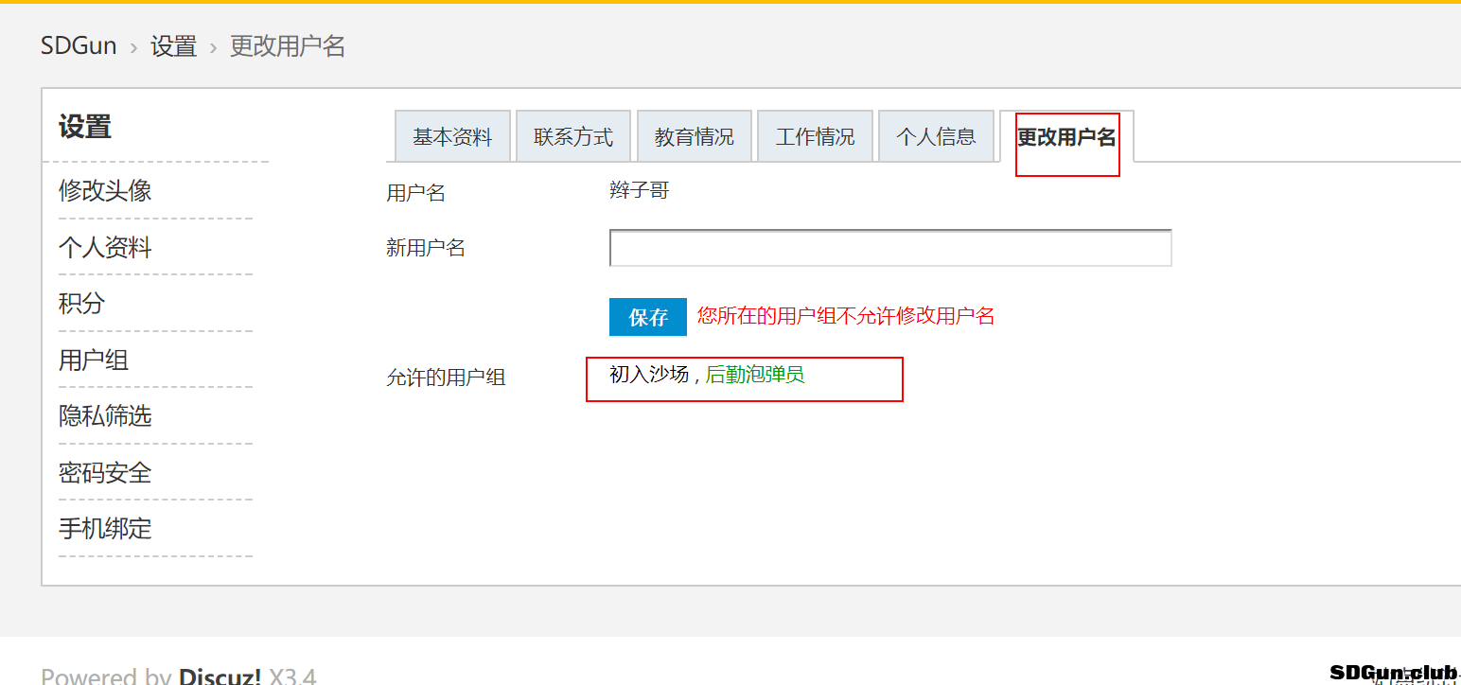Open the Discuz! link in the footer
1461x685 pixels.
220,676
